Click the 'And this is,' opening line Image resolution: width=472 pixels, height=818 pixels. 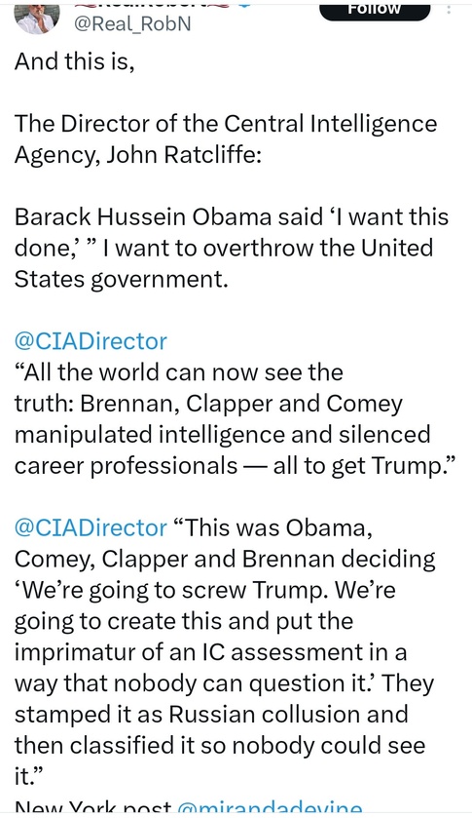[x=75, y=62]
